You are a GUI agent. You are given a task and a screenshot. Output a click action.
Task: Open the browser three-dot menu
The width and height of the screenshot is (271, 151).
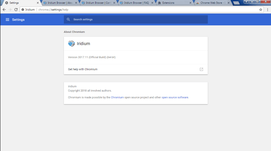(x=268, y=10)
